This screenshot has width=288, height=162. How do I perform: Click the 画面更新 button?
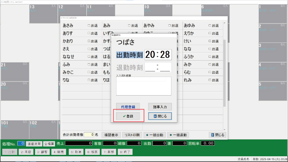coord(34,144)
